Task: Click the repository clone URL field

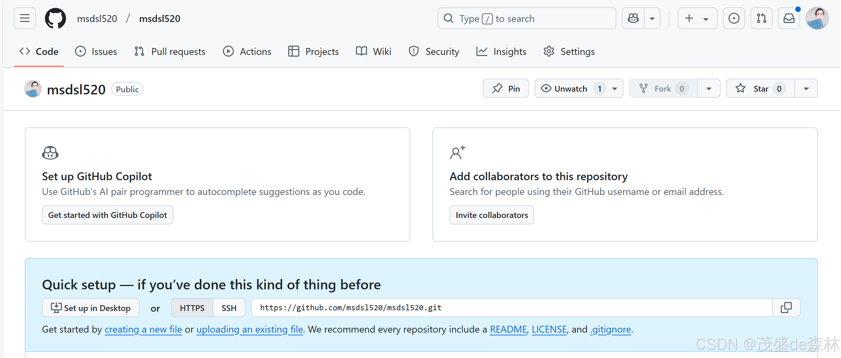Action: click(x=511, y=308)
